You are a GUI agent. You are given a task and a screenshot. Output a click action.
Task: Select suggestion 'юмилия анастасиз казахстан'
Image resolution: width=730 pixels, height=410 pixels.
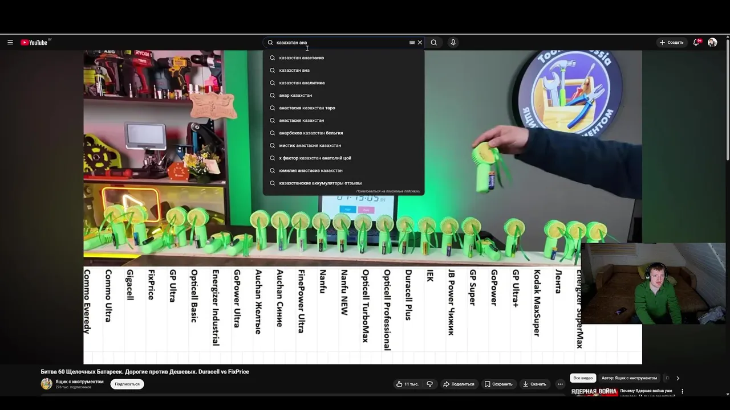click(343, 170)
